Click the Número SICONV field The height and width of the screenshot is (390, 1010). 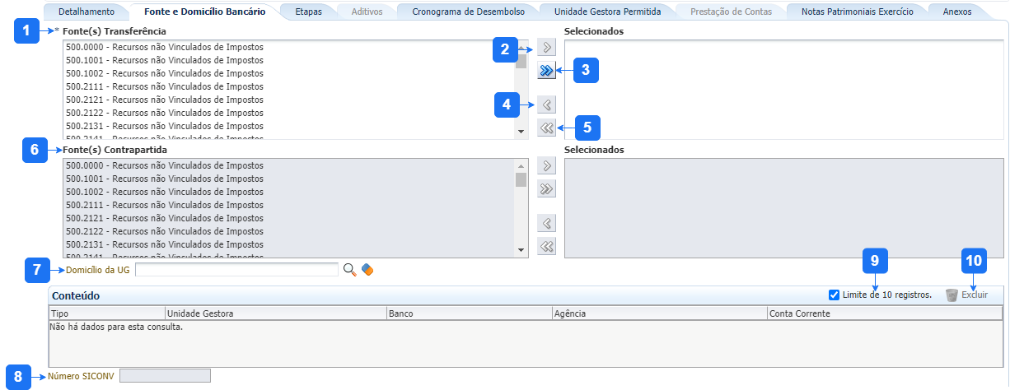tap(165, 376)
